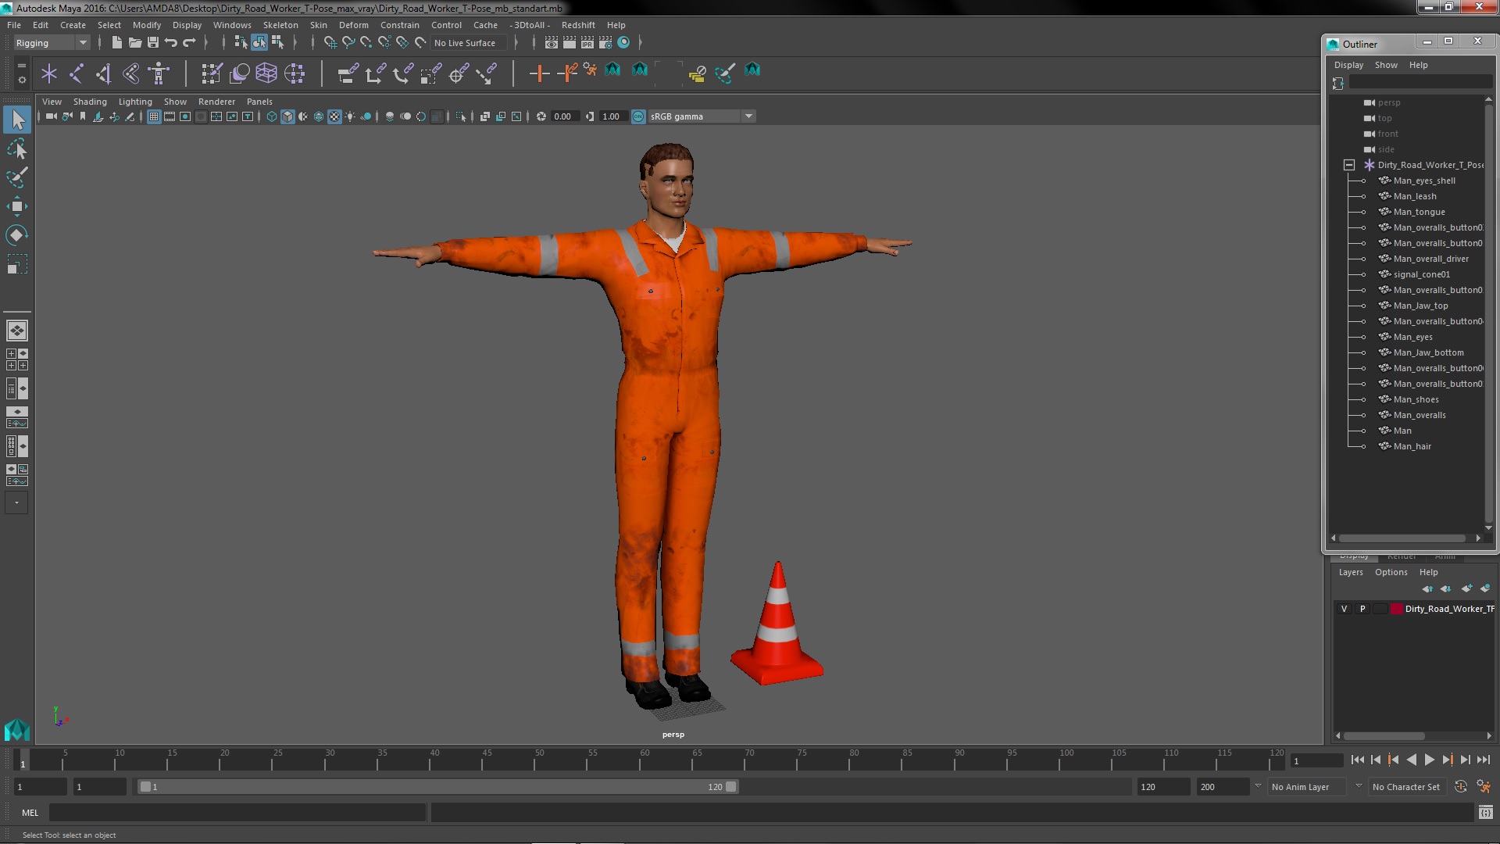The width and height of the screenshot is (1500, 844).
Task: Pick the Rotate tool in the toolbox
Action: pyautogui.click(x=16, y=235)
